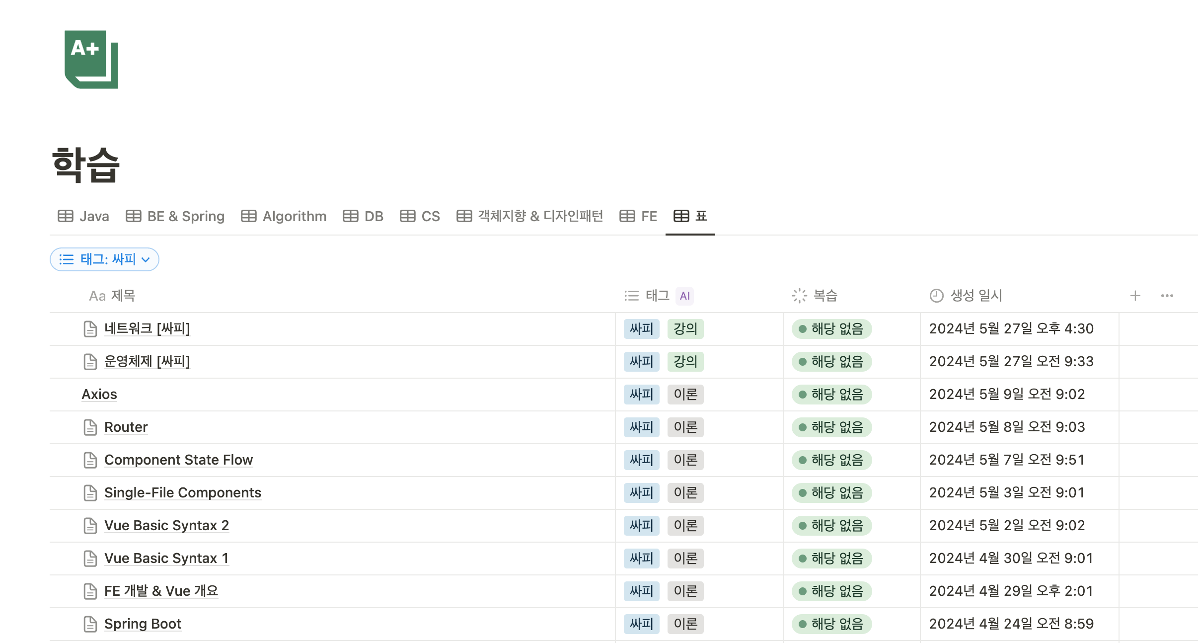
Task: Click the plus icon to add property
Action: point(1135,296)
